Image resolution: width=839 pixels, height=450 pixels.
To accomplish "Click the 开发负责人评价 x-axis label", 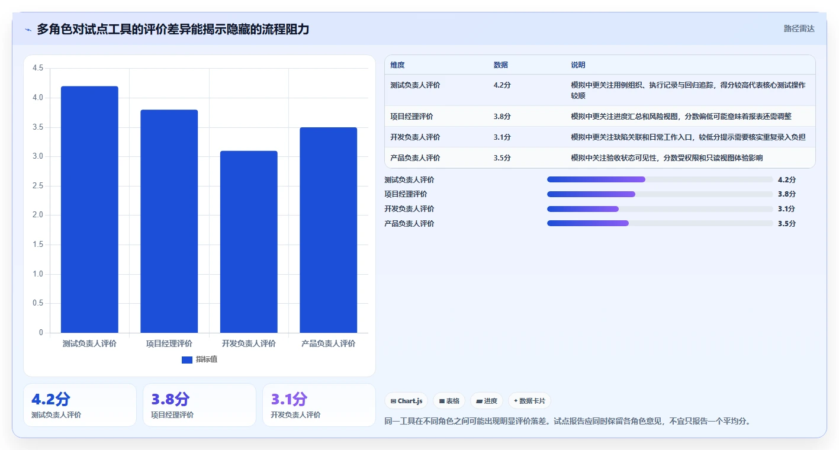I will tap(249, 343).
